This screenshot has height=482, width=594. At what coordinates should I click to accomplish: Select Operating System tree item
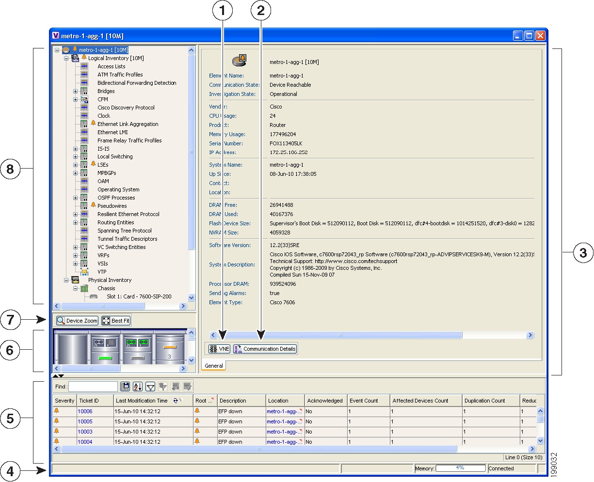tap(118, 189)
